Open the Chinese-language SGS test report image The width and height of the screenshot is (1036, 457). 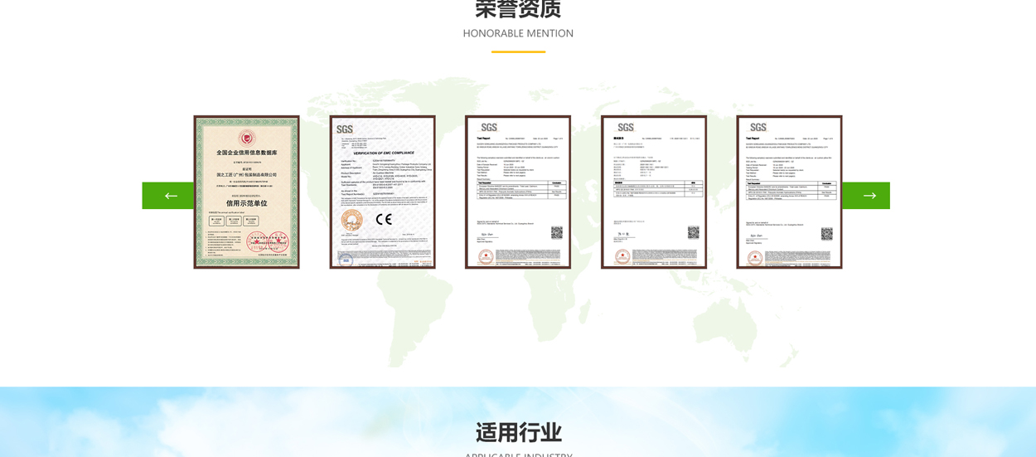(x=654, y=192)
